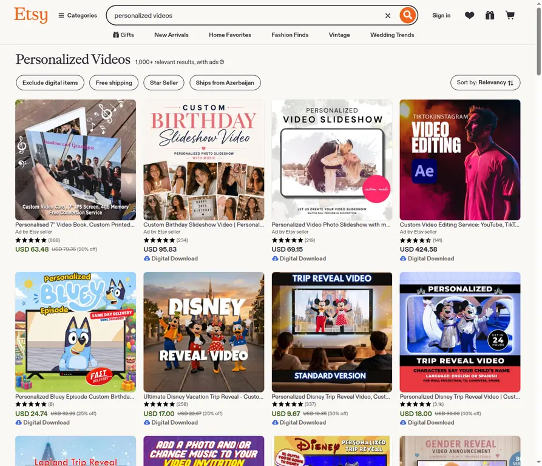Screen dimensions: 542x466
Task: Open TikTok Instagram Video Editing thumbnail
Action: tap(460, 160)
